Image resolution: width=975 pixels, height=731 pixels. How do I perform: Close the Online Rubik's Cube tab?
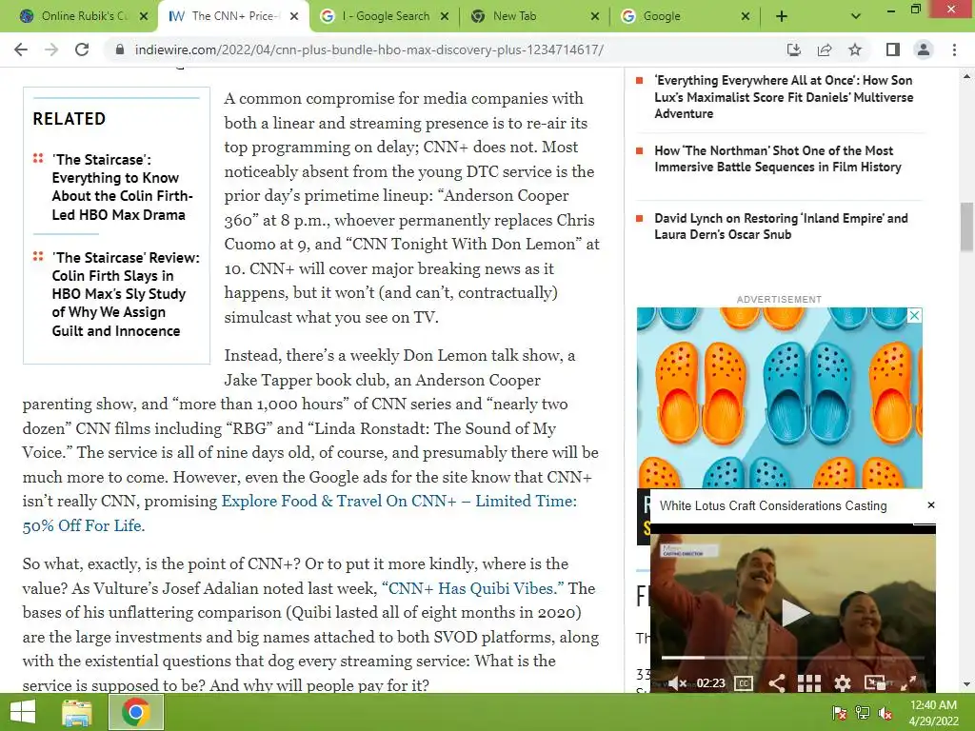click(x=145, y=16)
